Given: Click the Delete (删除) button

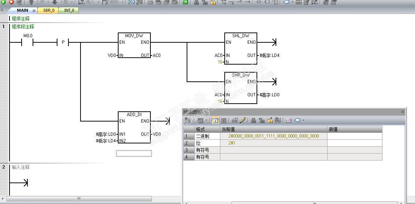Looking at the screenshot, I should point(111,2).
